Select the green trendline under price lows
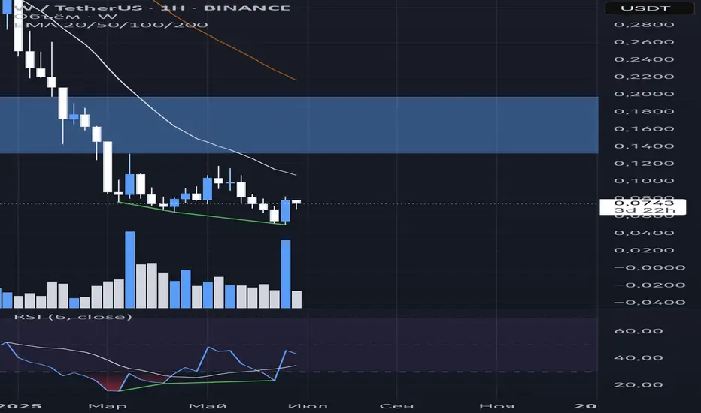Image resolution: width=701 pixels, height=413 pixels. (202, 214)
